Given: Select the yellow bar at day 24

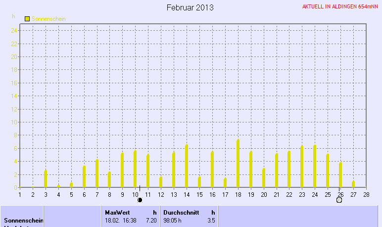Looking at the screenshot, I should (x=315, y=166).
